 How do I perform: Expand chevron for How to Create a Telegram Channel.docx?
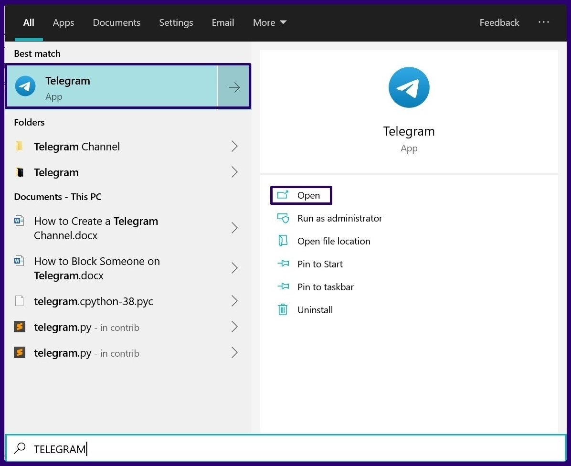point(234,228)
